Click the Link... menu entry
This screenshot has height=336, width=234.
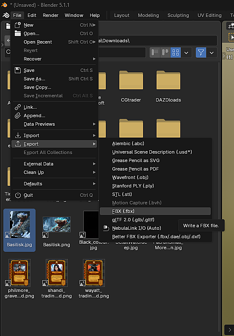(x=55, y=107)
